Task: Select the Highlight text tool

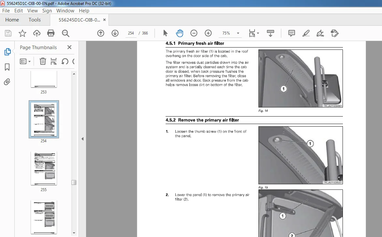Action: point(306,33)
